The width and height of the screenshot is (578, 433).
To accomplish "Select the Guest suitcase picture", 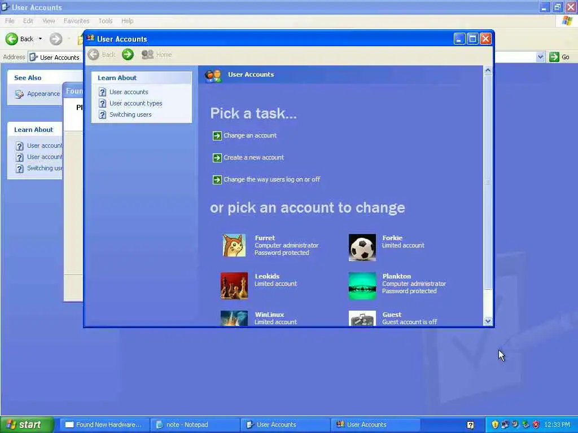I will [x=362, y=318].
